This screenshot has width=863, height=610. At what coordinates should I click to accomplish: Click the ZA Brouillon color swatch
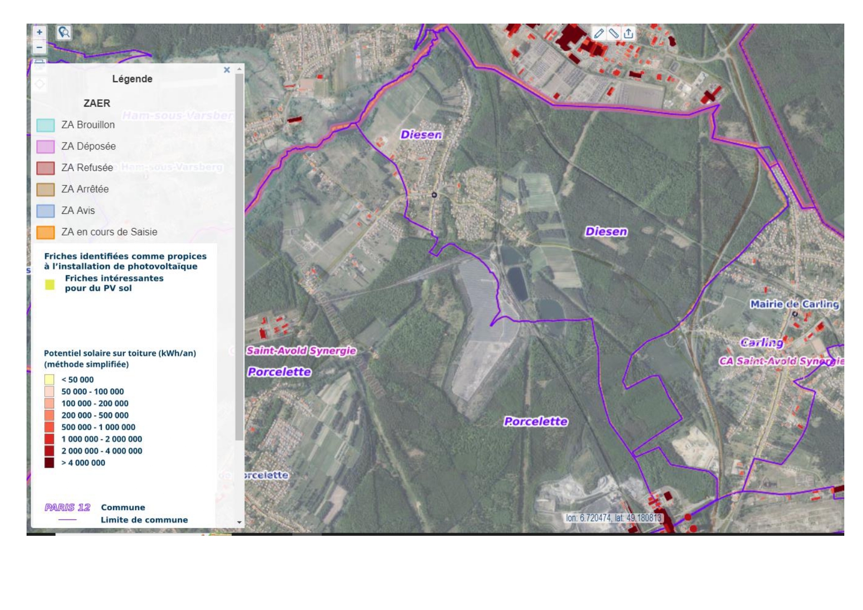pos(45,125)
